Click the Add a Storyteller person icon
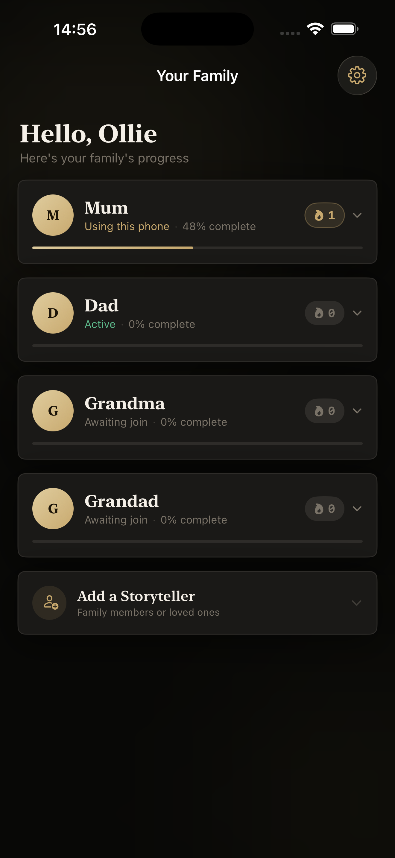Screen dimensions: 395x858 pos(49,603)
